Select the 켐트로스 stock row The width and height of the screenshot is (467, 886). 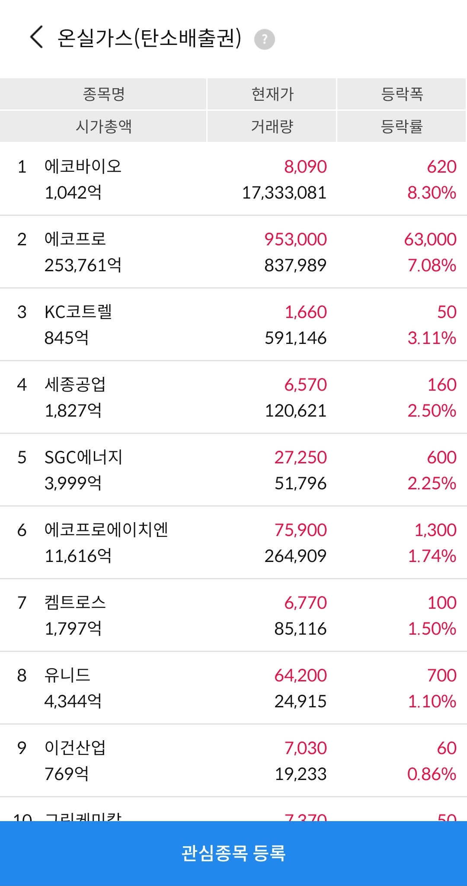233,615
